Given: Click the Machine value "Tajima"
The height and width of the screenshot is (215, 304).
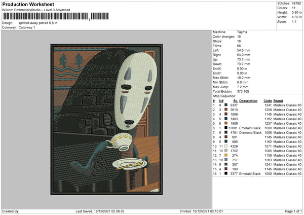Looking at the screenshot, I should point(242,32).
